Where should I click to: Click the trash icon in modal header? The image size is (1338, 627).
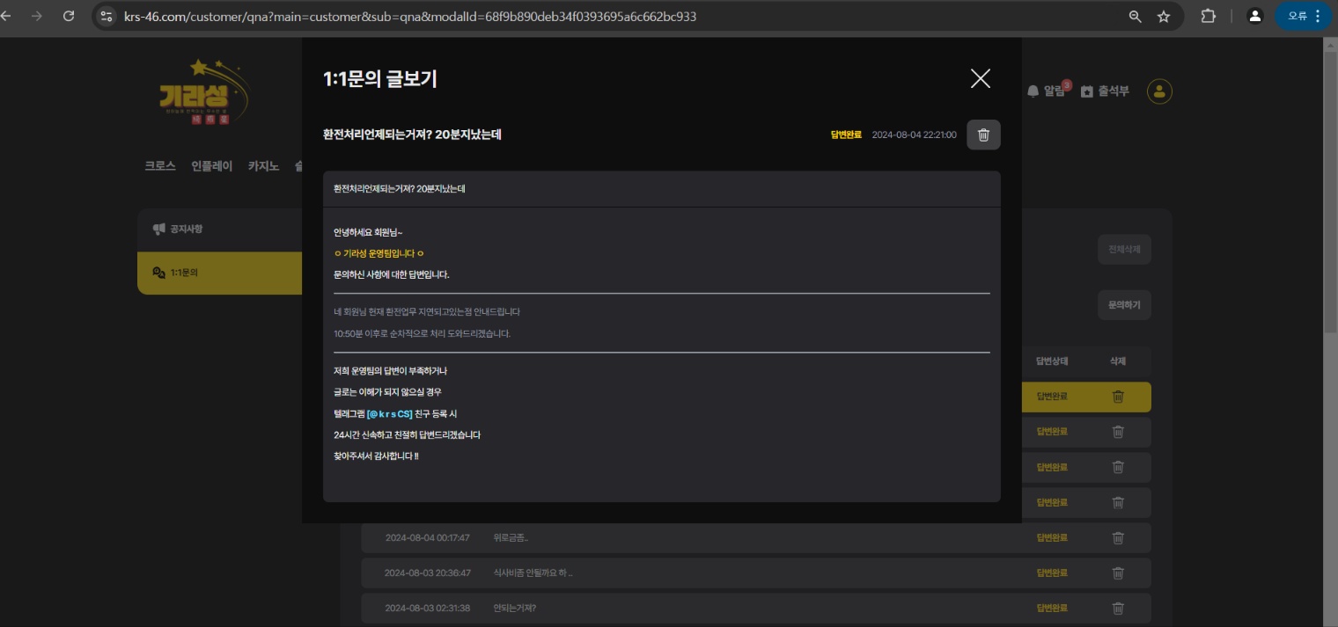point(983,135)
